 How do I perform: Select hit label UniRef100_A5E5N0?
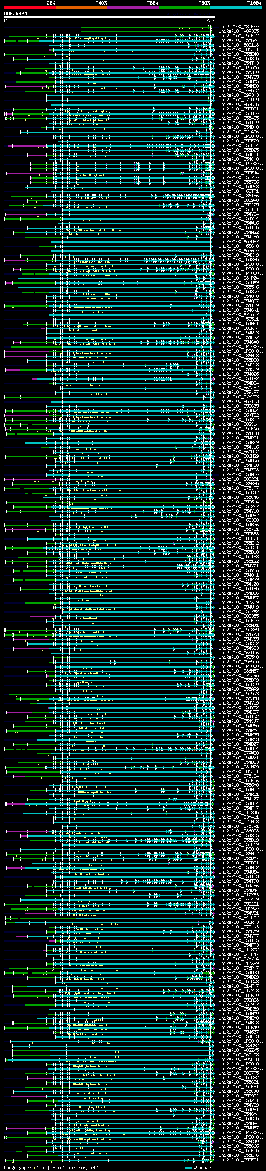click(239, 657)
